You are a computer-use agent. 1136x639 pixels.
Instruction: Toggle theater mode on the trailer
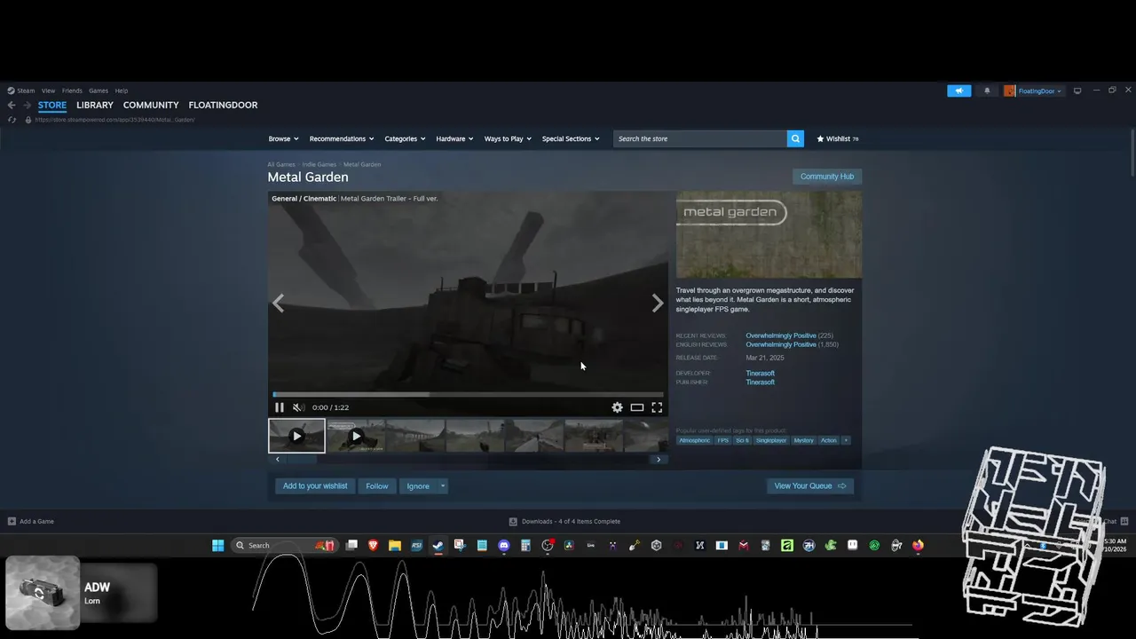636,407
